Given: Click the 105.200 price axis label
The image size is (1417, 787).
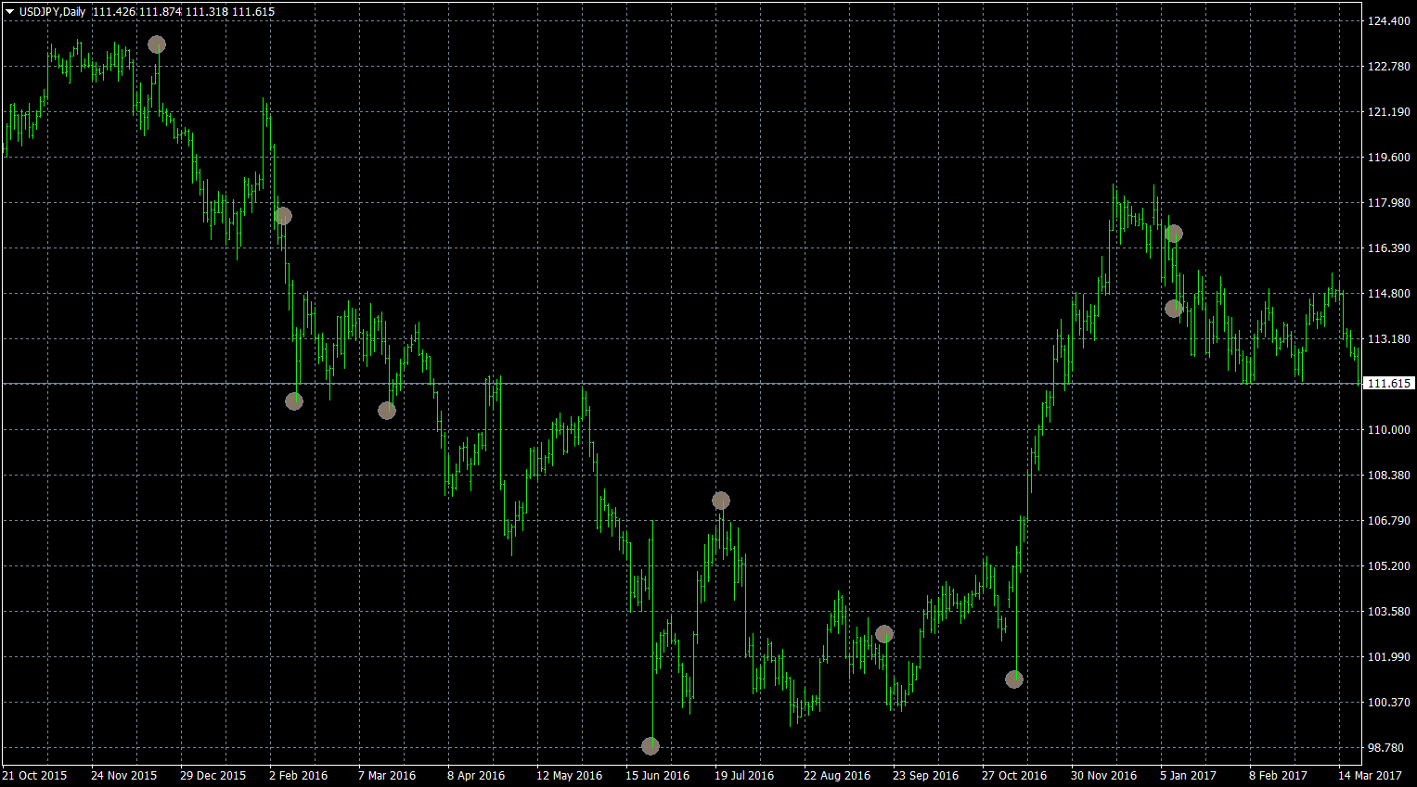Looking at the screenshot, I should tap(1389, 566).
